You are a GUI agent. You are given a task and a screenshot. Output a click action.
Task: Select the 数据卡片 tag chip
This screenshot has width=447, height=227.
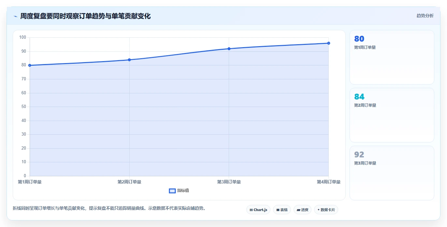point(326,210)
